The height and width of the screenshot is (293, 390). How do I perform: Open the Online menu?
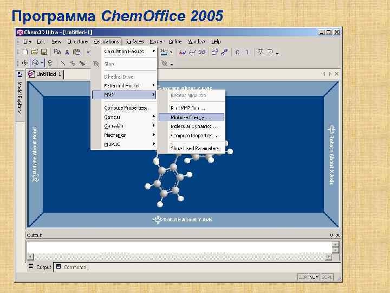pos(175,42)
